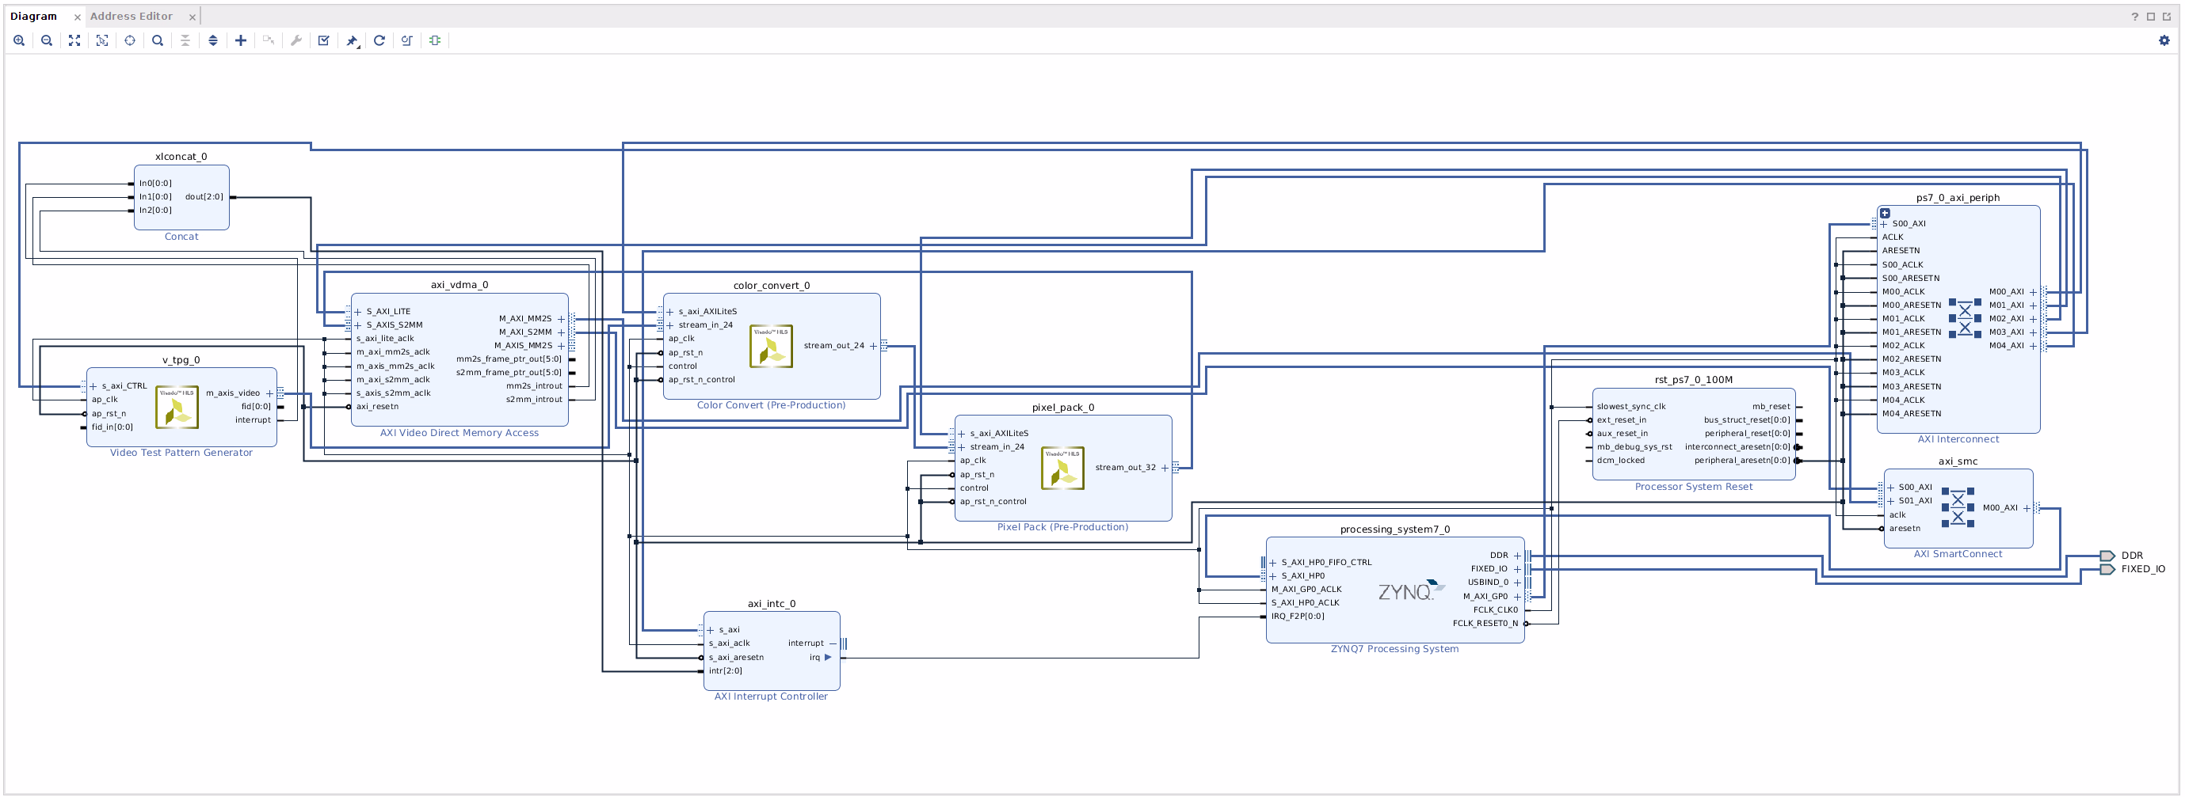The height and width of the screenshot is (797, 2185).
Task: Click the Validate Design checkmark icon
Action: 324,40
